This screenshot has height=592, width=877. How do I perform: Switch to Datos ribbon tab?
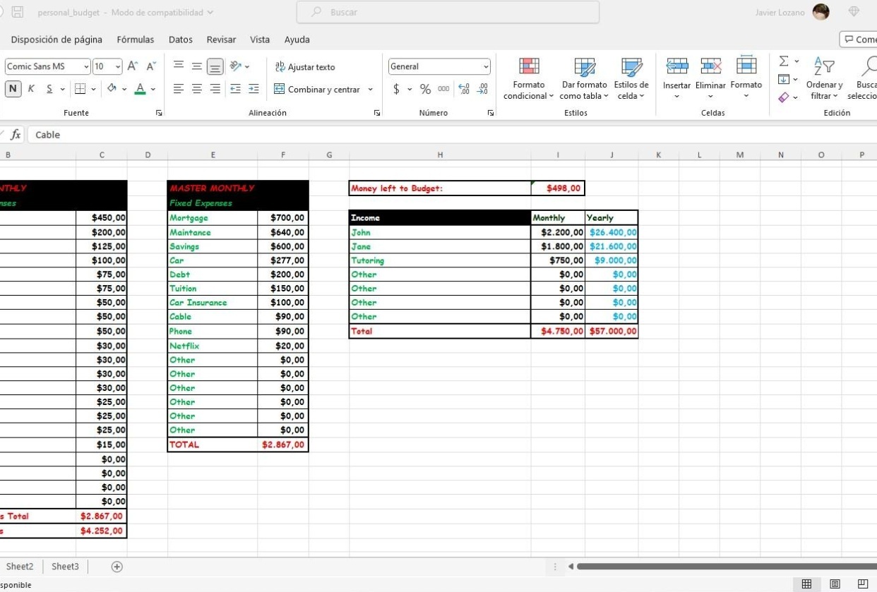(x=181, y=40)
